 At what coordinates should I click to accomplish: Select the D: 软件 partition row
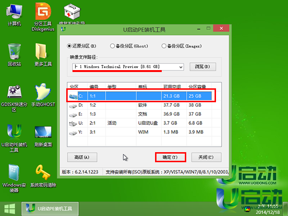[x=144, y=105]
